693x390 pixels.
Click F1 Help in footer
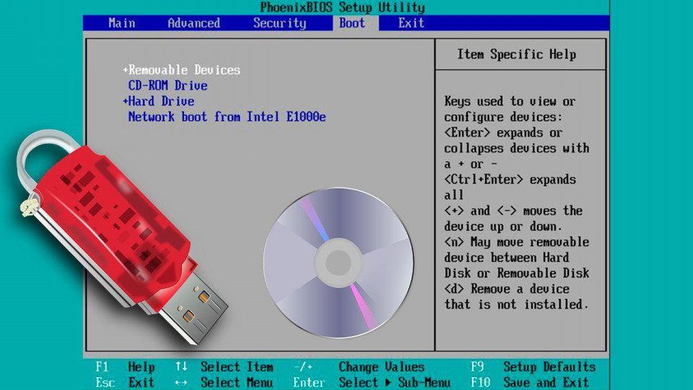[x=126, y=367]
